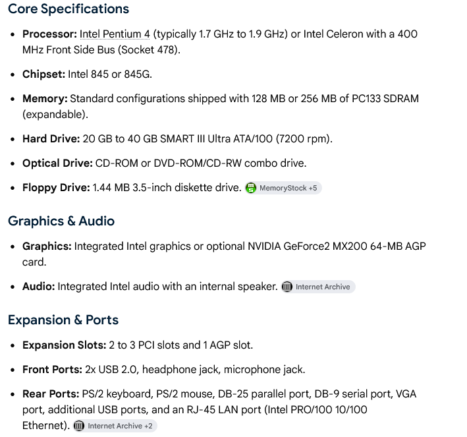Open the MemoryStock +5 citation chip
The height and width of the screenshot is (437, 467).
(x=283, y=188)
